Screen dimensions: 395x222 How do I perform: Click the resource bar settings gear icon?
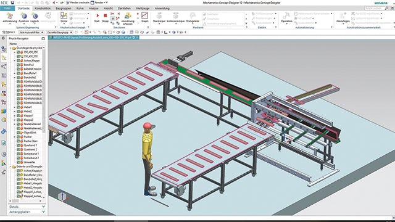(3, 38)
